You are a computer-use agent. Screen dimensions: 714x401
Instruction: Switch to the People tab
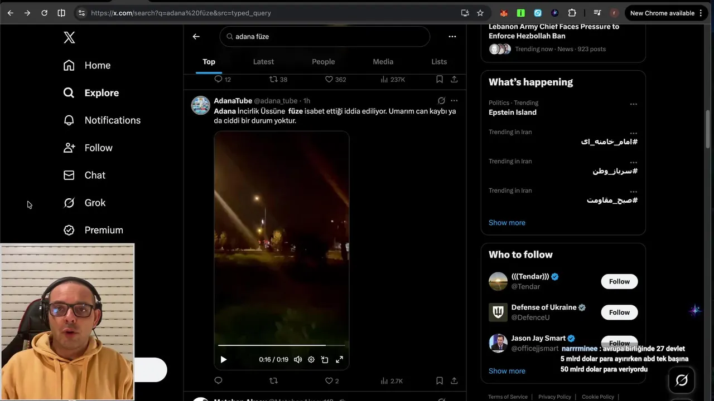point(324,62)
